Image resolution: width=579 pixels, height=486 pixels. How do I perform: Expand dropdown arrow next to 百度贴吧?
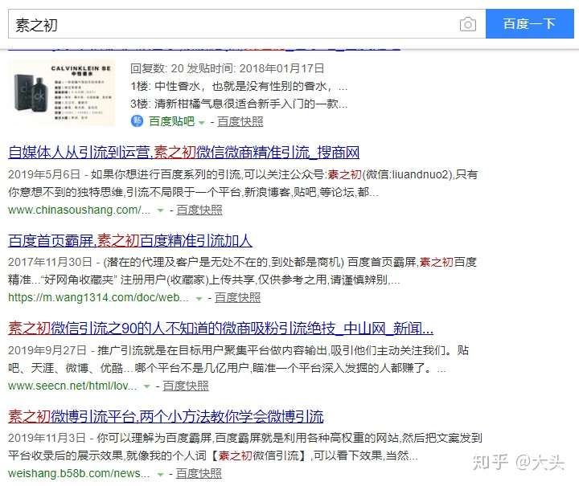(x=202, y=122)
